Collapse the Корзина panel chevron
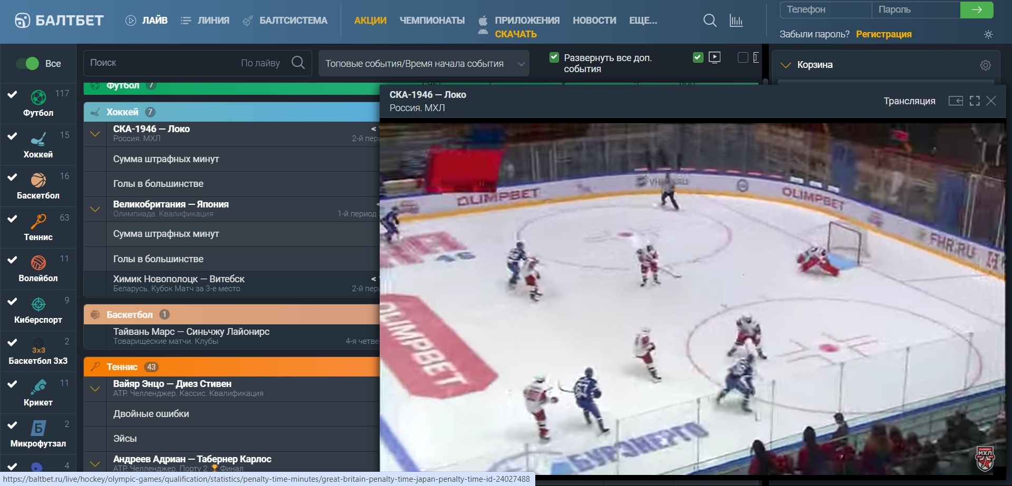1012x486 pixels. (x=786, y=65)
